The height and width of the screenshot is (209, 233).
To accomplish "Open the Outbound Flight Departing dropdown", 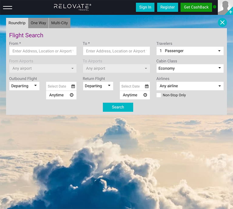I will pyautogui.click(x=24, y=86).
